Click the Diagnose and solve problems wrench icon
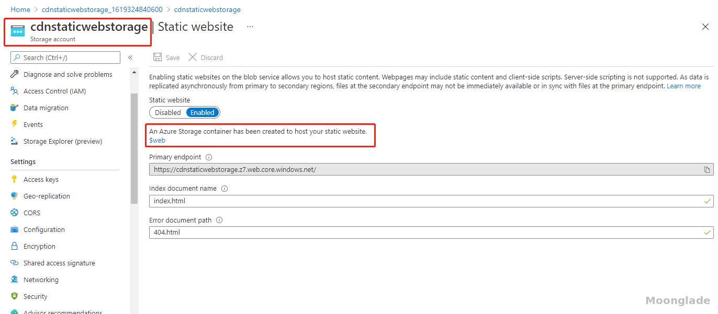The width and height of the screenshot is (718, 314). pyautogui.click(x=15, y=74)
